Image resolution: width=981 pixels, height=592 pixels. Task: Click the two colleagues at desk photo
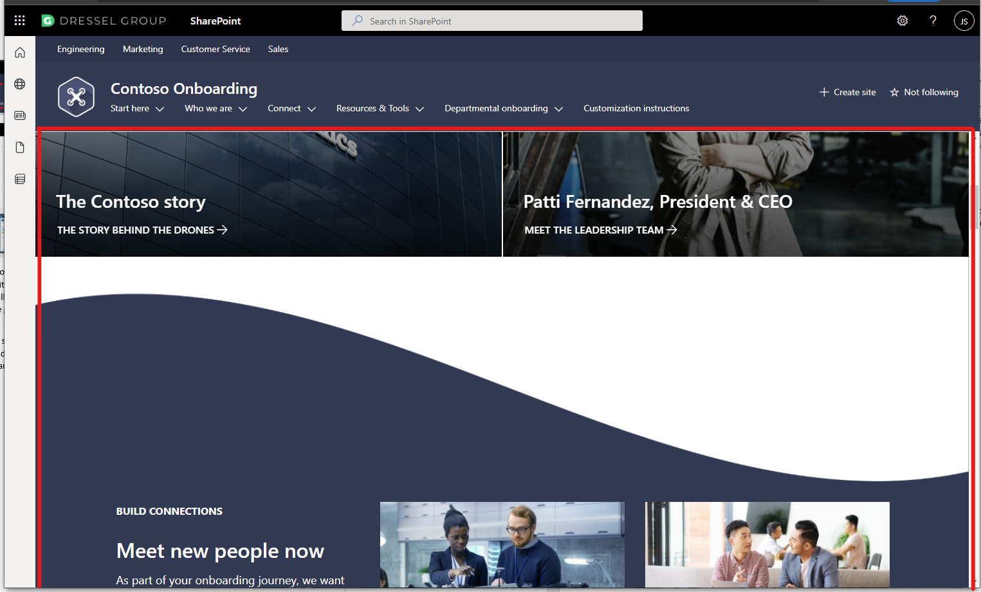coord(502,544)
